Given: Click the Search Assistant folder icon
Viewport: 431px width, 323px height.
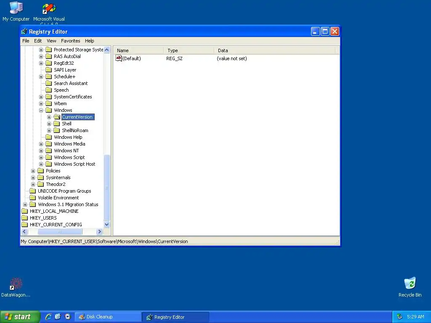Looking at the screenshot, I should pos(49,83).
